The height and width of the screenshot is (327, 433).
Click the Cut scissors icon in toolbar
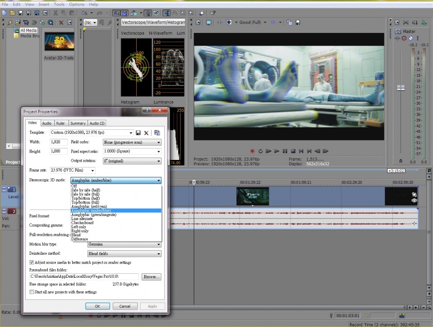pos(55,13)
